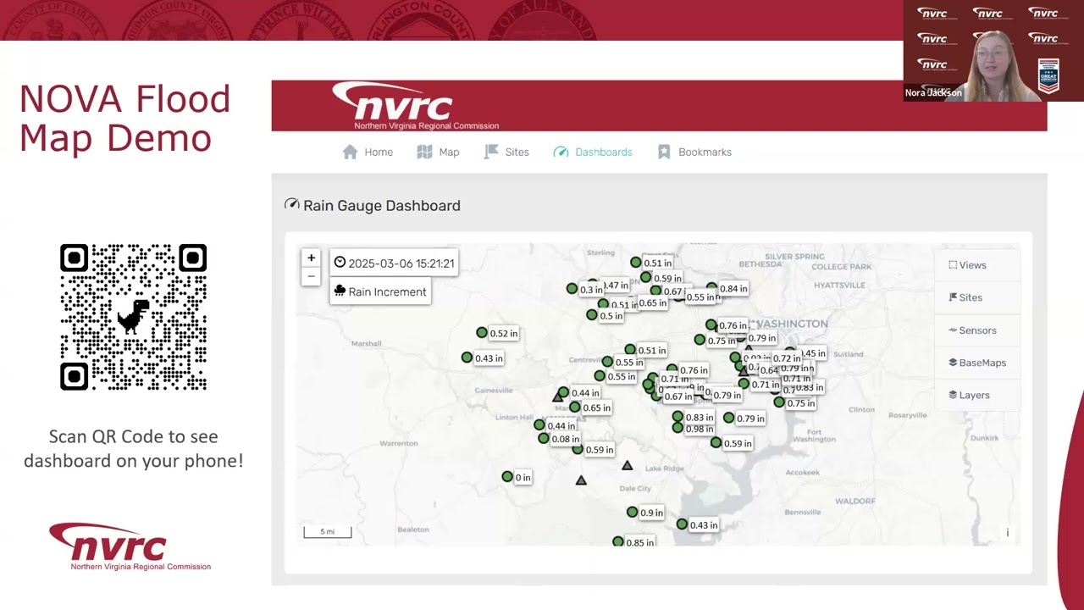Viewport: 1084px width, 610px height.
Task: Zoom out with the map minus button
Action: point(311,276)
